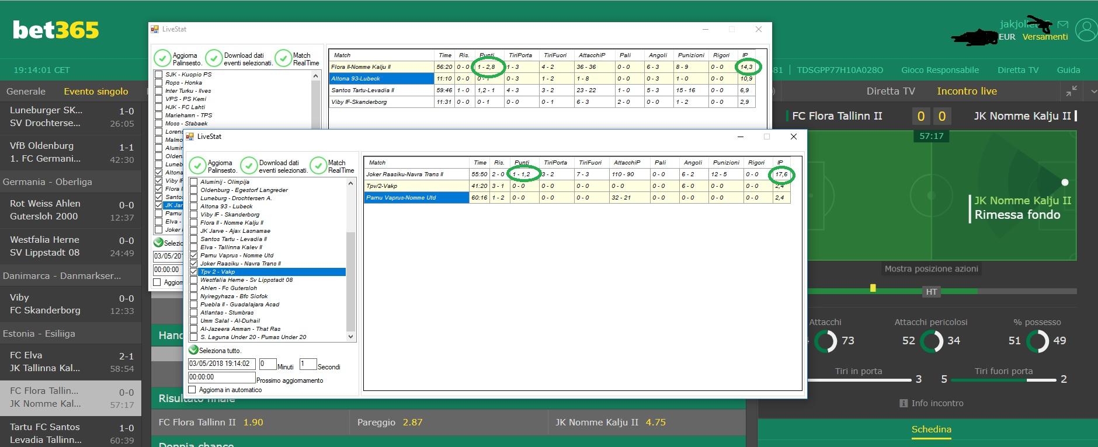
Task: Enable Aggiorna in automatico checkbox in front window
Action: (192, 390)
